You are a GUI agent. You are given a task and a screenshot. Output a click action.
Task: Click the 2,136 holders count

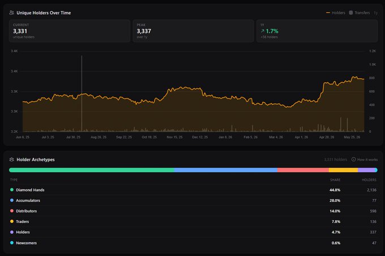pos(372,190)
